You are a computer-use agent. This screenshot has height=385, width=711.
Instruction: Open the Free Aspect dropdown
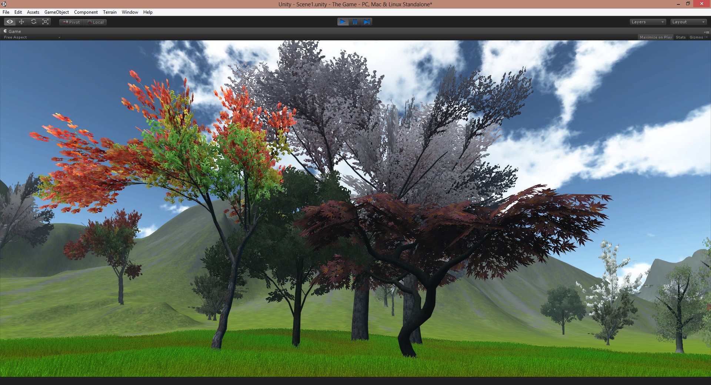(31, 37)
